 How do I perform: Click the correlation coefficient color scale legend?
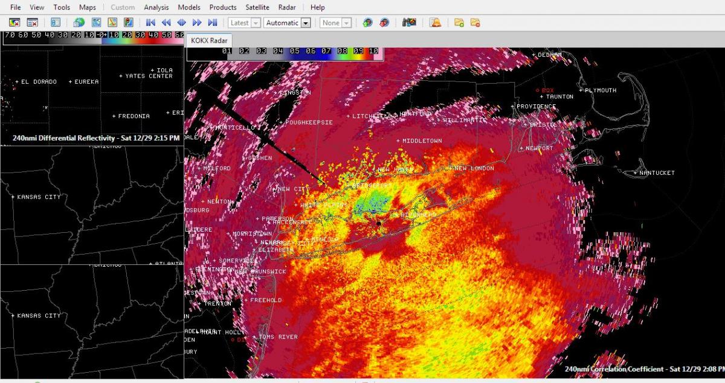[x=285, y=54]
